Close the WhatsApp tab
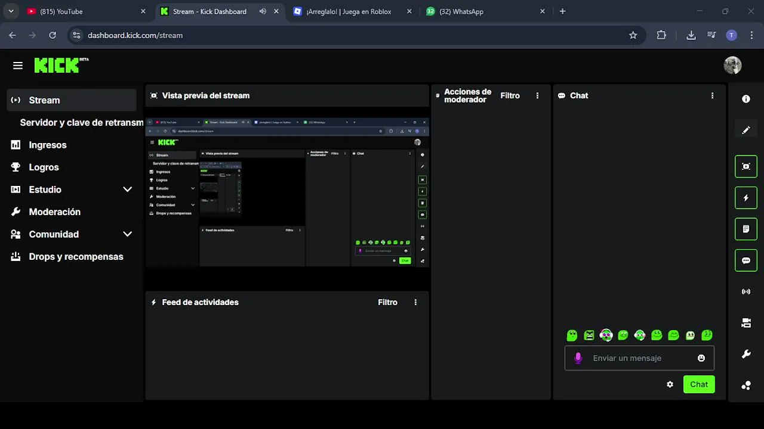This screenshot has width=764, height=429. pyautogui.click(x=542, y=11)
